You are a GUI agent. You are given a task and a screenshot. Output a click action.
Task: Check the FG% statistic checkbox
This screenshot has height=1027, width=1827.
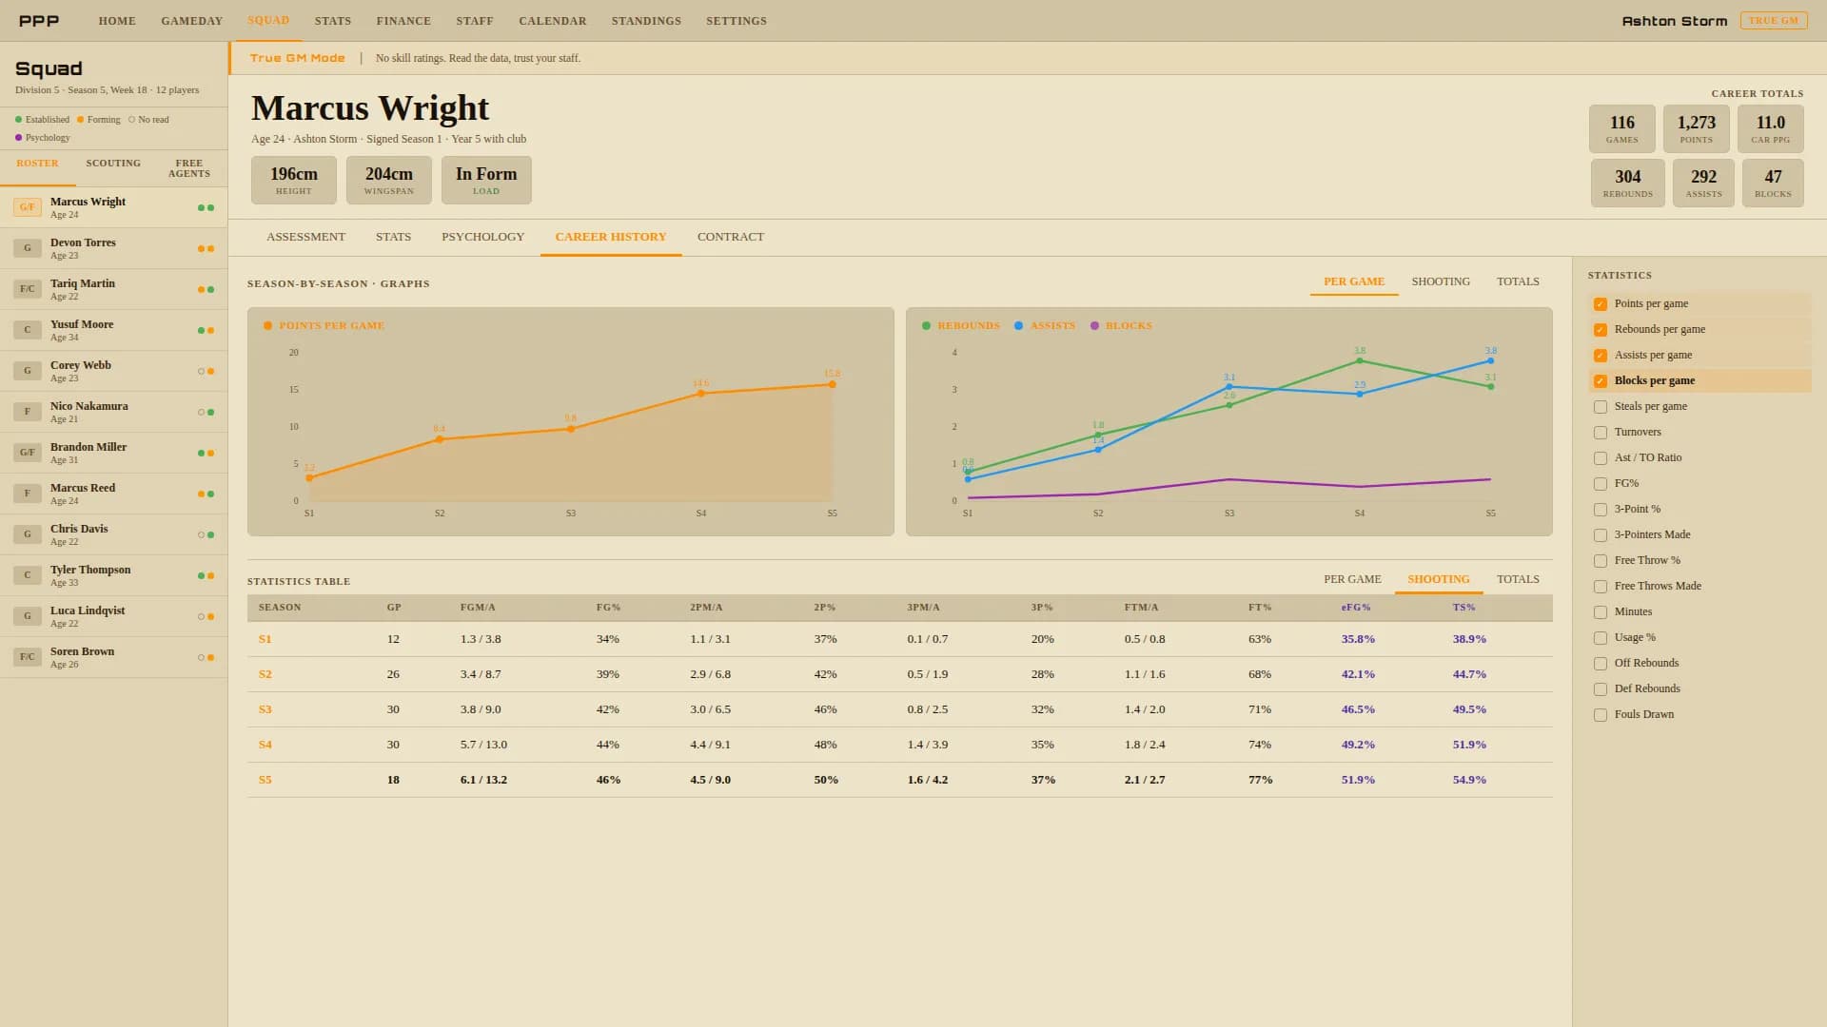[x=1601, y=484]
